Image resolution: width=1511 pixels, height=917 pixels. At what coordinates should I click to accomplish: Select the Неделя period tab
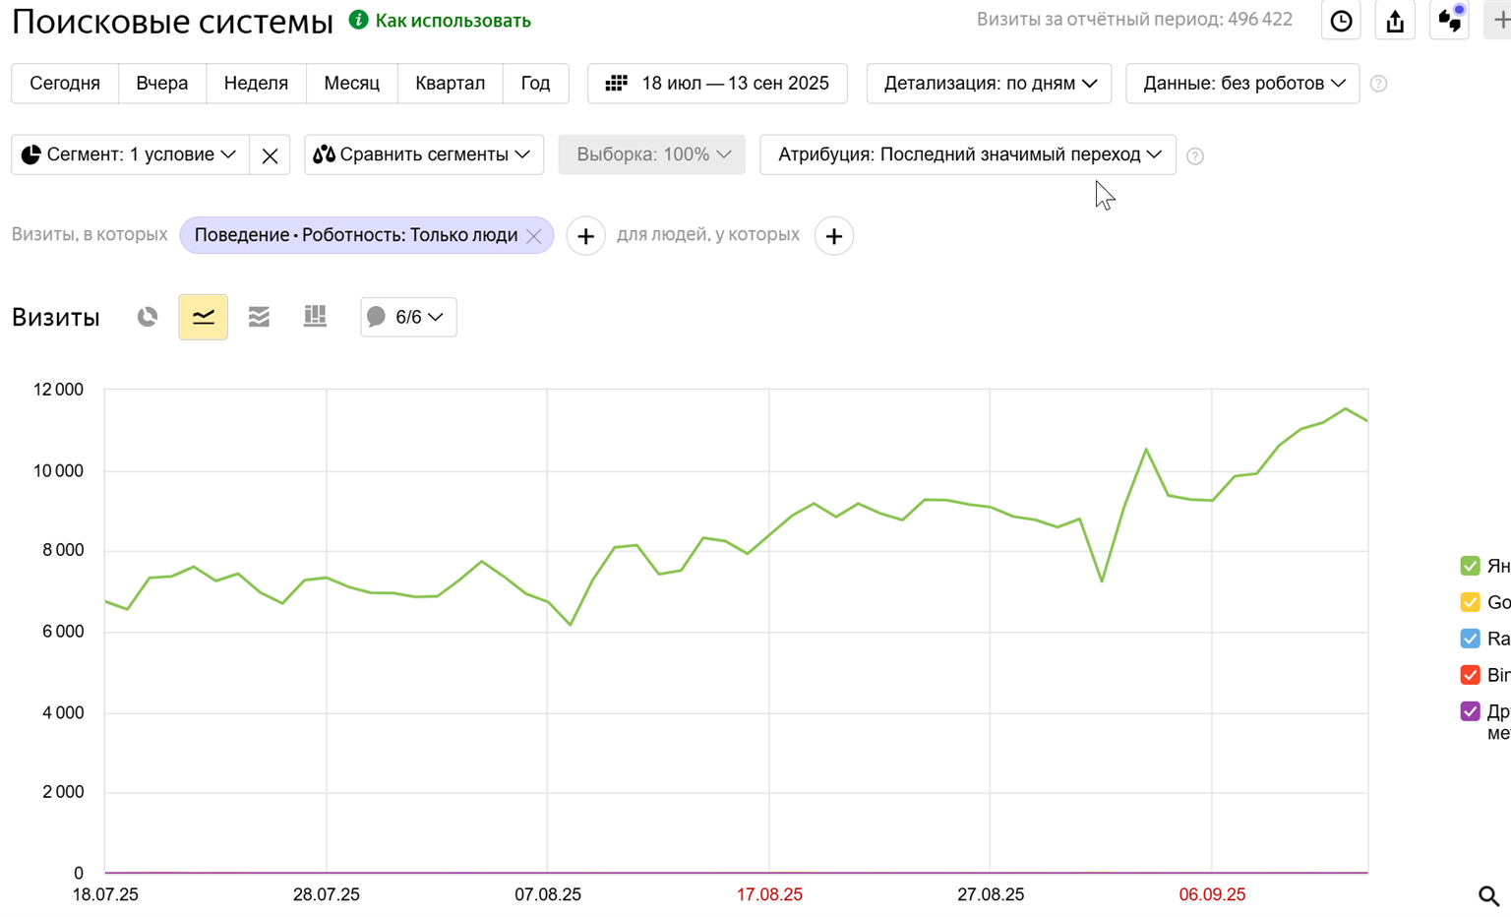coord(256,84)
